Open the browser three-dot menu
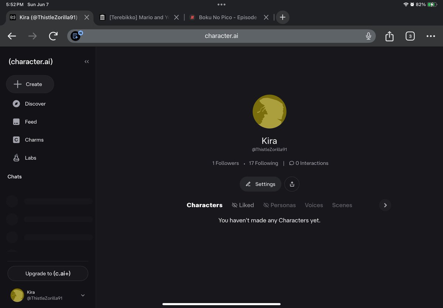The image size is (443, 308). [x=431, y=36]
